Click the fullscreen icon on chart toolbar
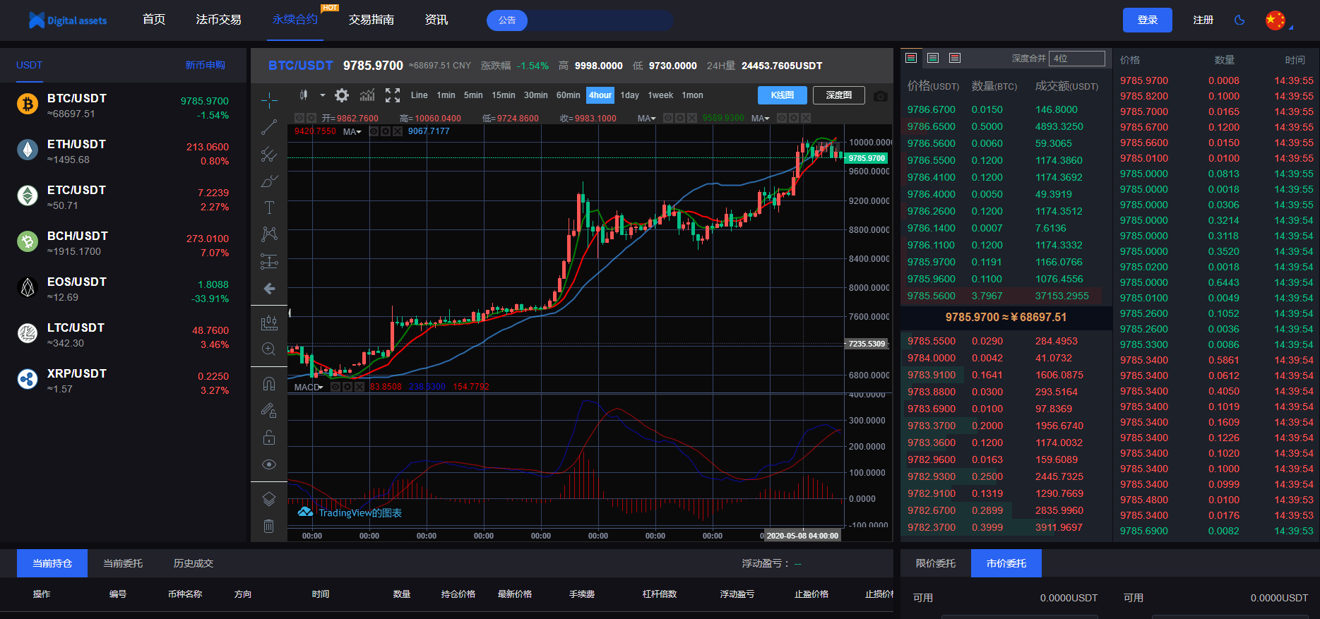1320x619 pixels. [x=393, y=95]
